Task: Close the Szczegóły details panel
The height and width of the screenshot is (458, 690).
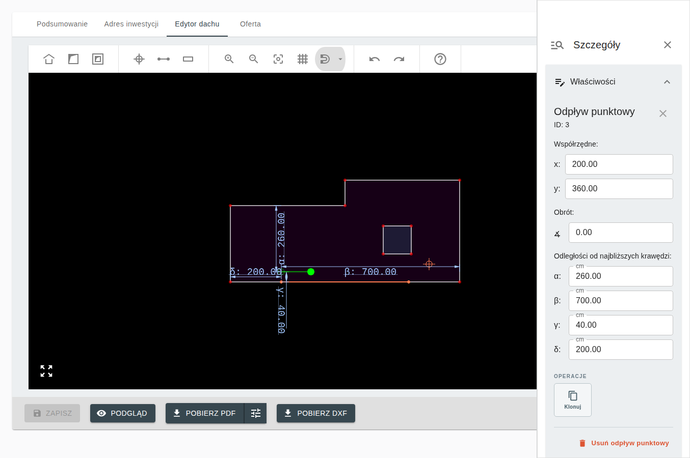Action: point(668,45)
